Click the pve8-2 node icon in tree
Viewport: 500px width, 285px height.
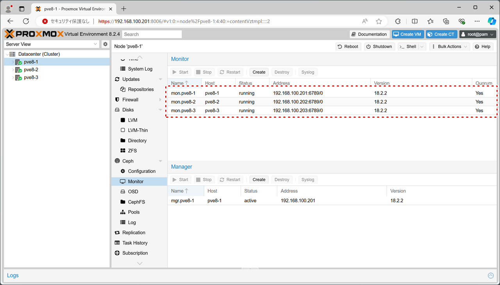(18, 70)
